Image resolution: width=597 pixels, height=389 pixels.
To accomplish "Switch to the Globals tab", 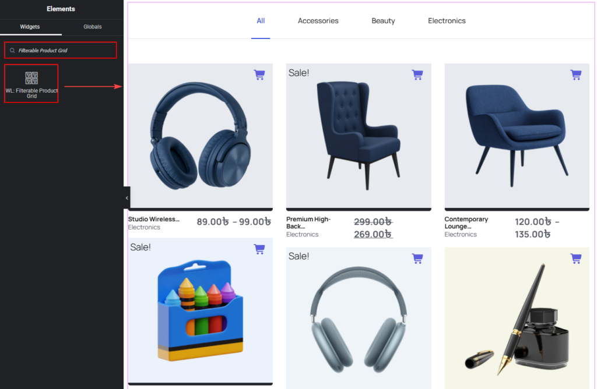I will [93, 27].
